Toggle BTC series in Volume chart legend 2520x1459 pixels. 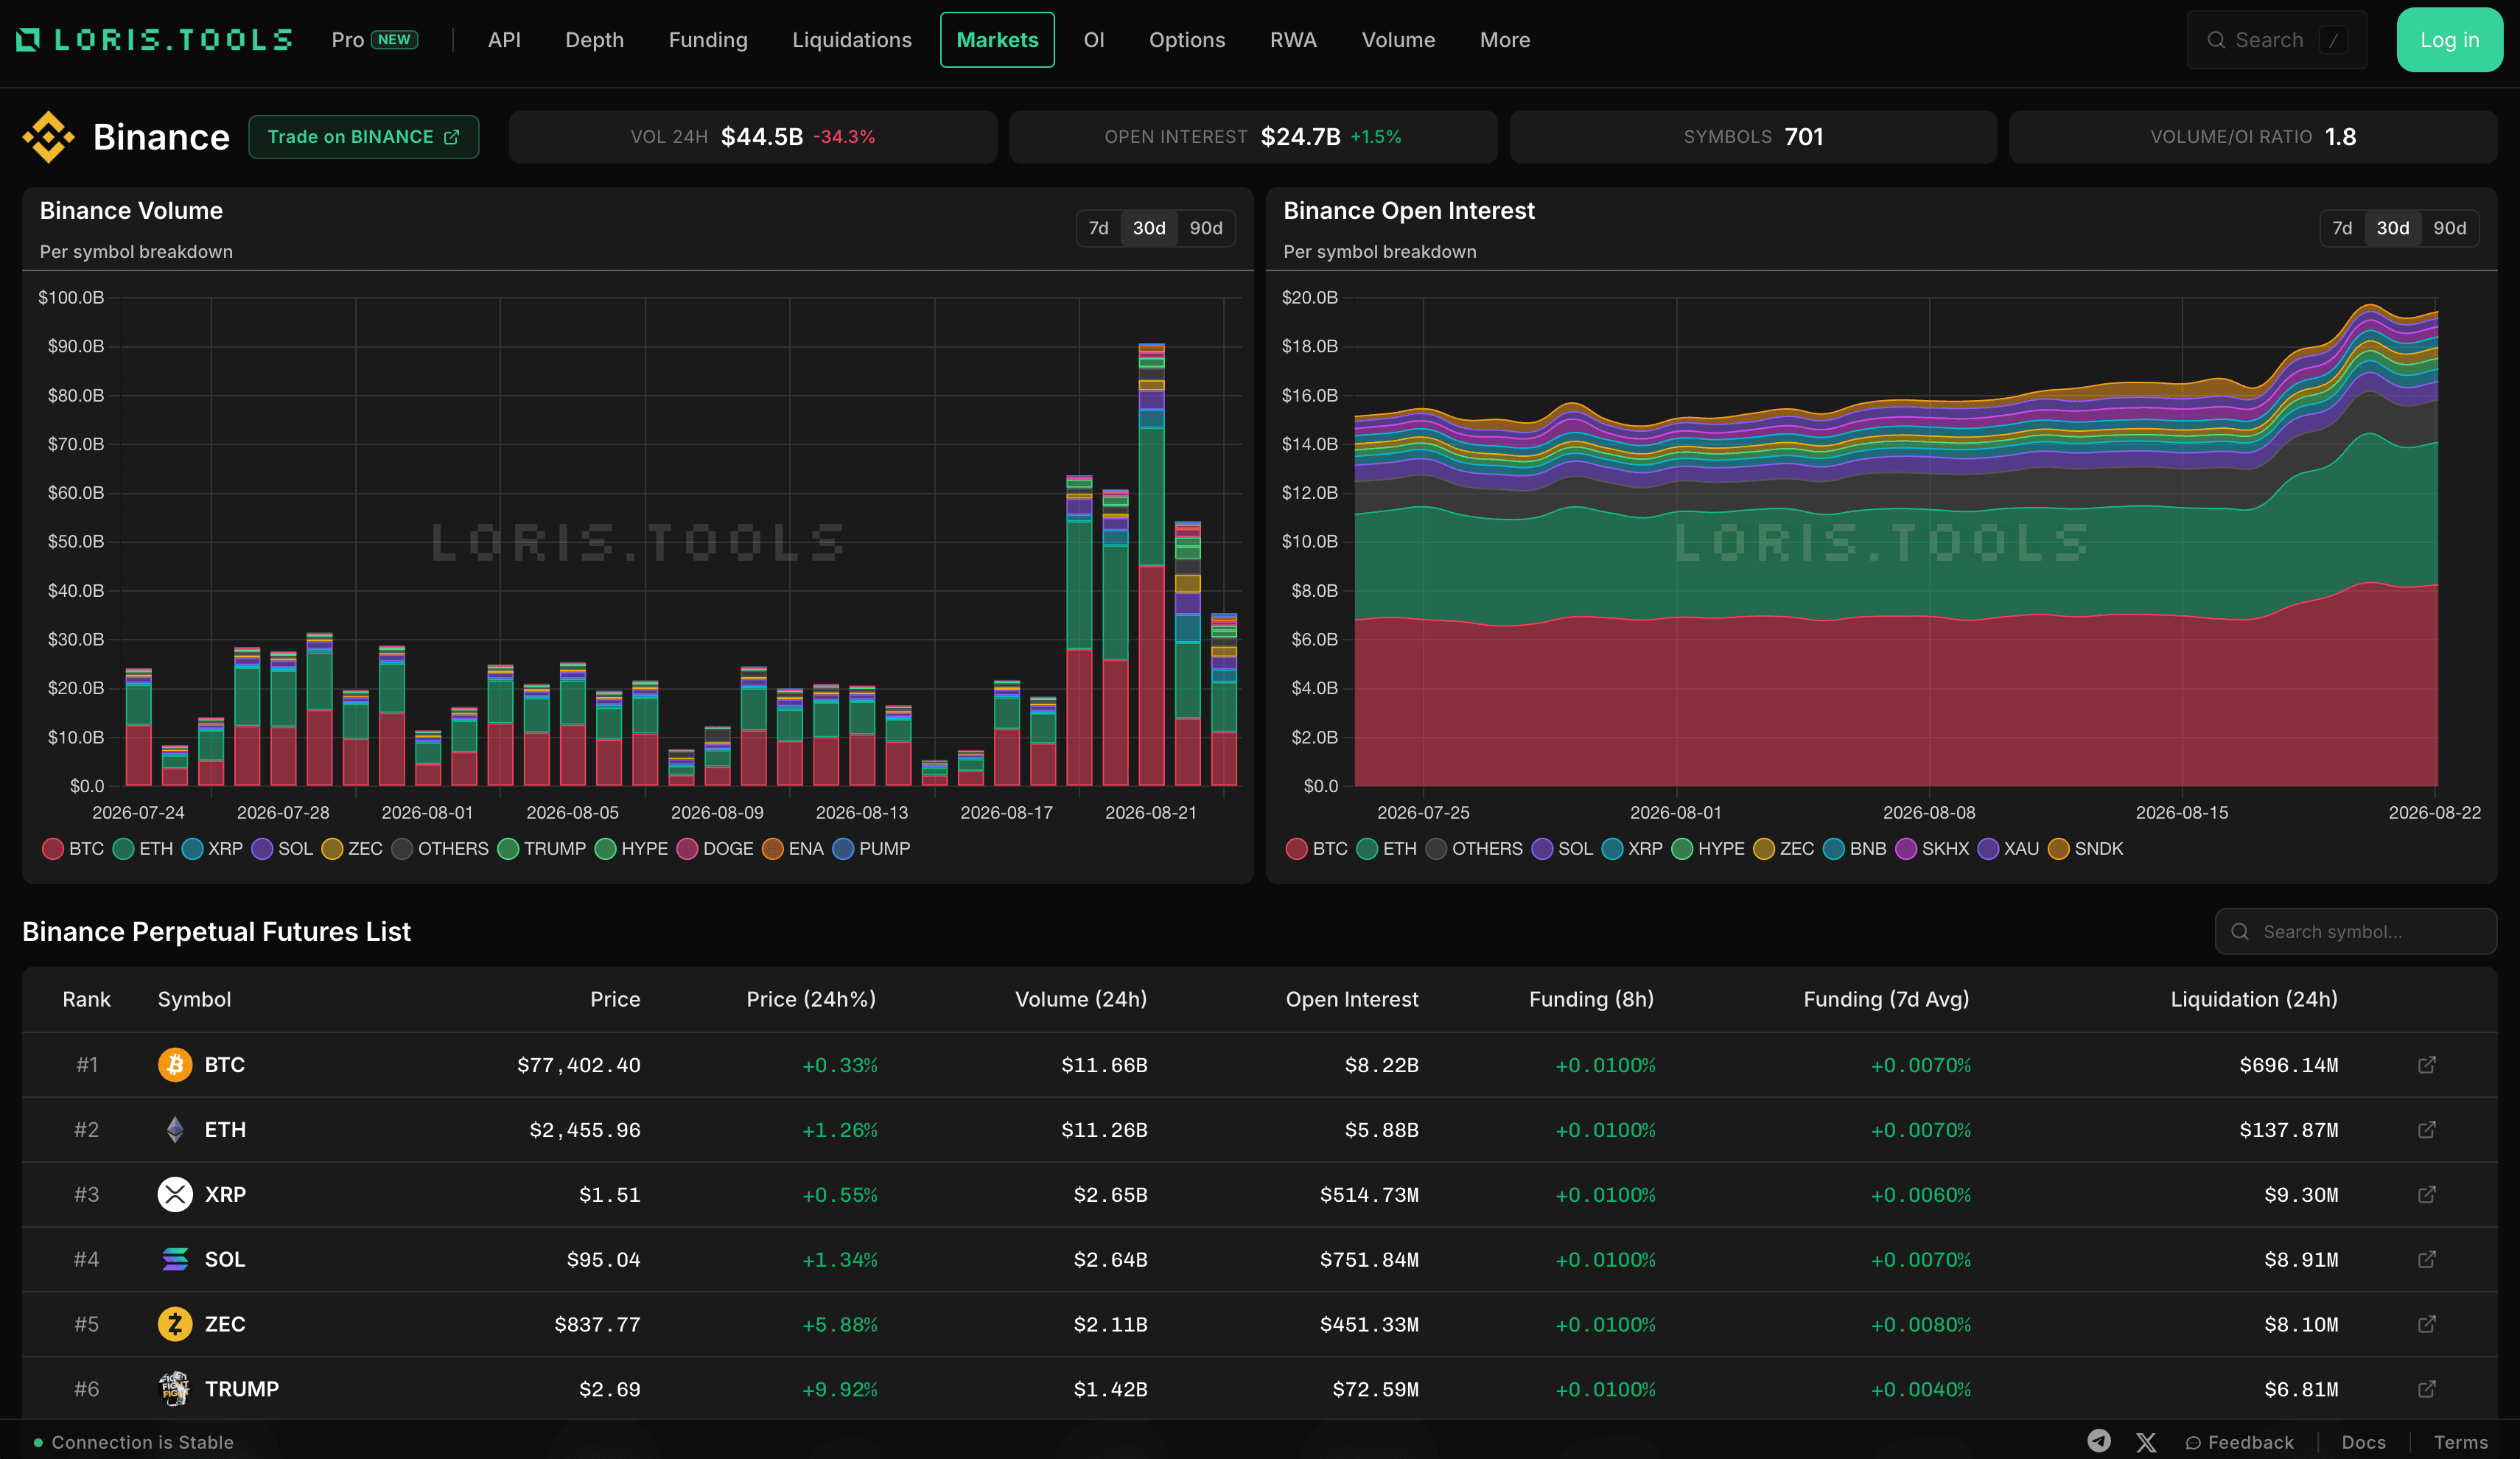pyautogui.click(x=73, y=849)
